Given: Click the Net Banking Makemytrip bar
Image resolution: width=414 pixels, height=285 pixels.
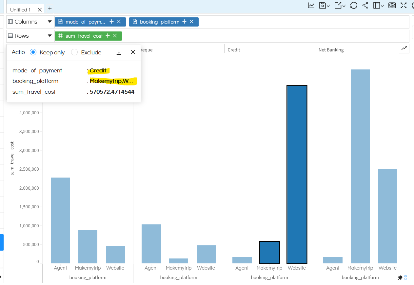Looking at the screenshot, I should pyautogui.click(x=360, y=166).
